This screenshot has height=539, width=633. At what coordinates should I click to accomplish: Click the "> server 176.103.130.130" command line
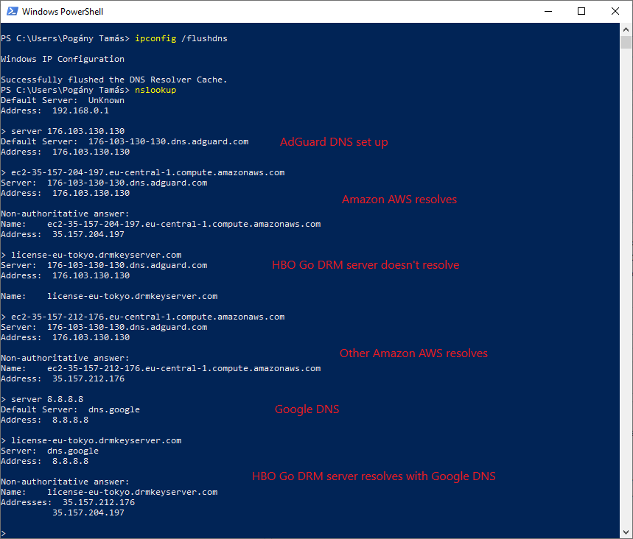(x=63, y=131)
